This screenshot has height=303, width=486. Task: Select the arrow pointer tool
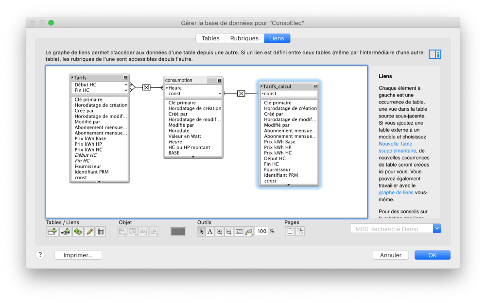[201, 232]
